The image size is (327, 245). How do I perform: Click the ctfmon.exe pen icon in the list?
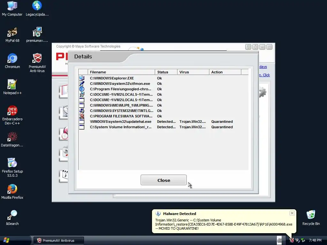pos(82,84)
